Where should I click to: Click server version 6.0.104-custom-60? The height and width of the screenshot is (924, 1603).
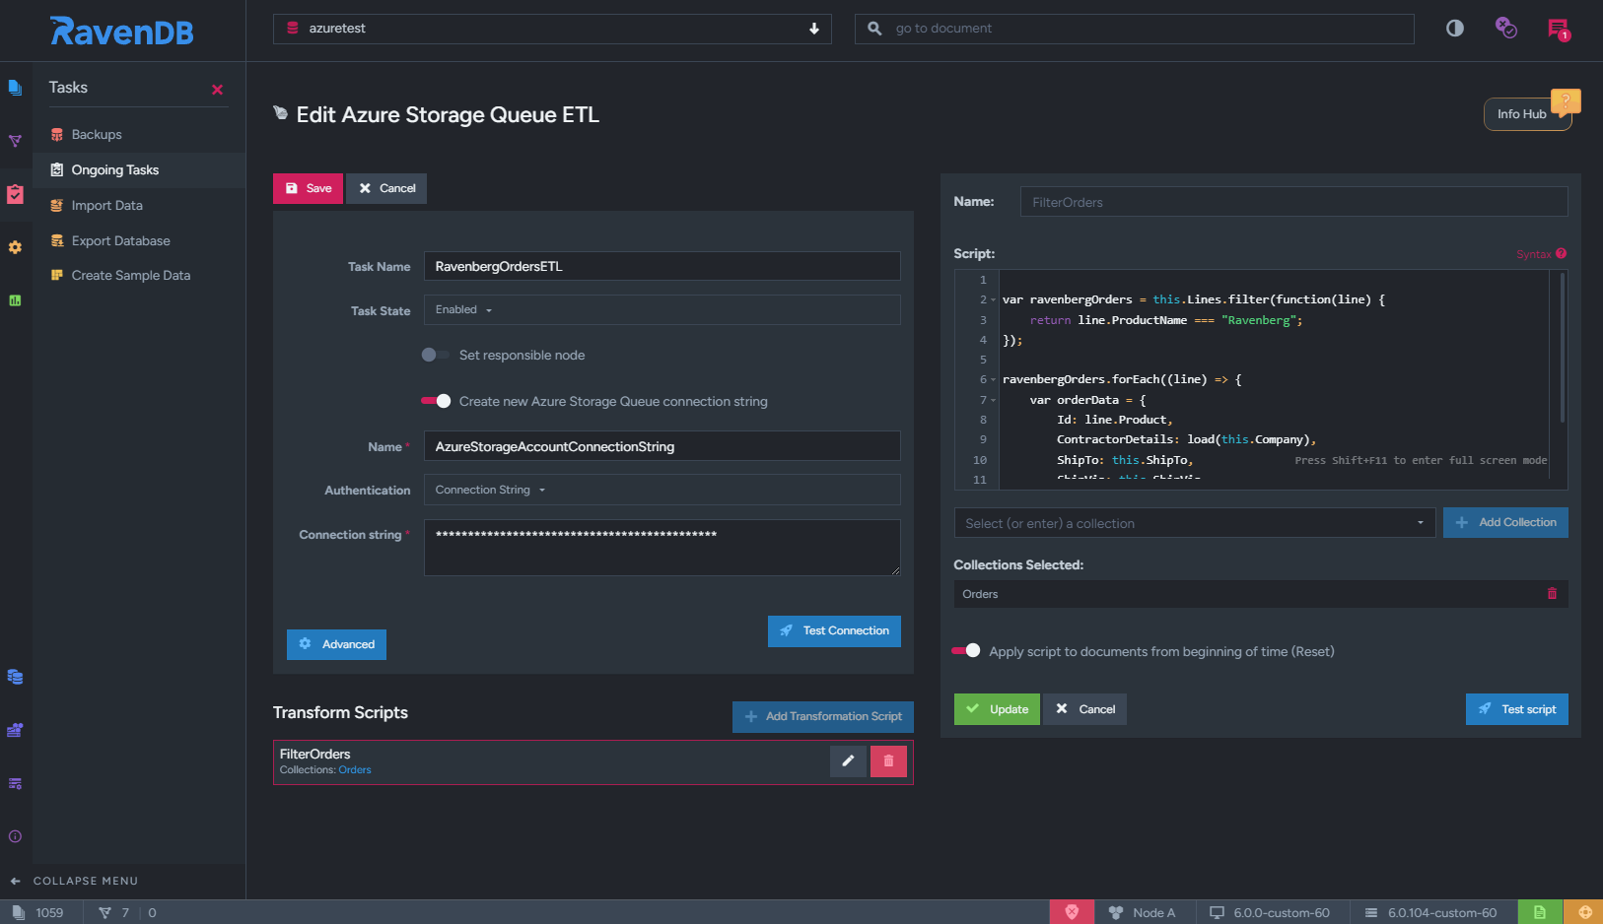(1430, 912)
